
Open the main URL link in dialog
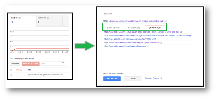click(136, 21)
